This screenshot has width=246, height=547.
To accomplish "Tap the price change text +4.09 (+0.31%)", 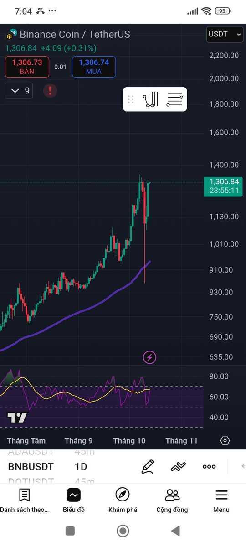I will click(x=68, y=48).
